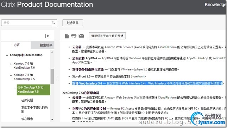Open the 核心概念 topic
This screenshot has height=128, width=227.
[27, 119]
